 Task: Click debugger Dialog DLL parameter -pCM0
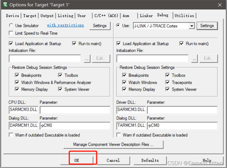(182, 125)
